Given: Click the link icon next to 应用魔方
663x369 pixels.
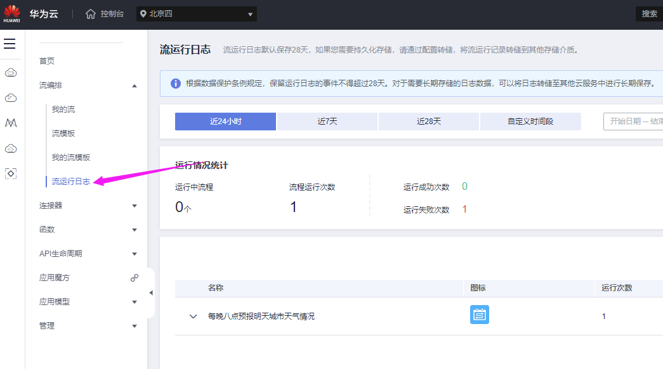Looking at the screenshot, I should click(135, 278).
